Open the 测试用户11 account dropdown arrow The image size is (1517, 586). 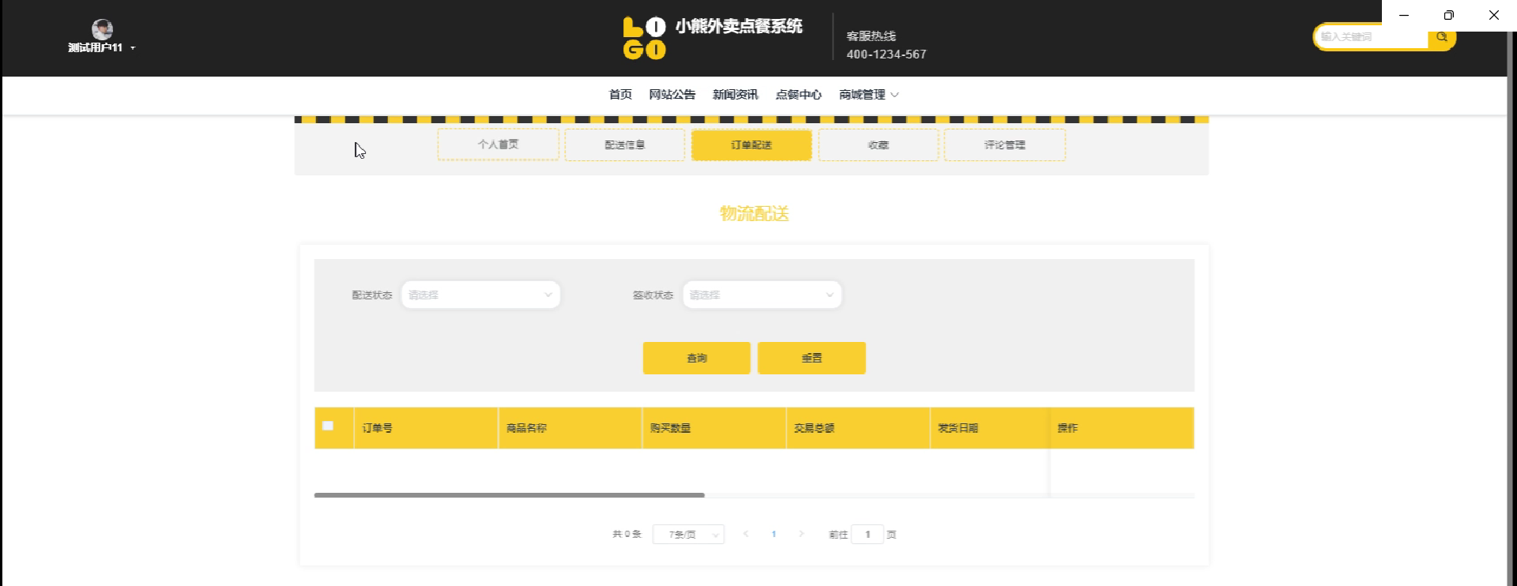point(133,48)
